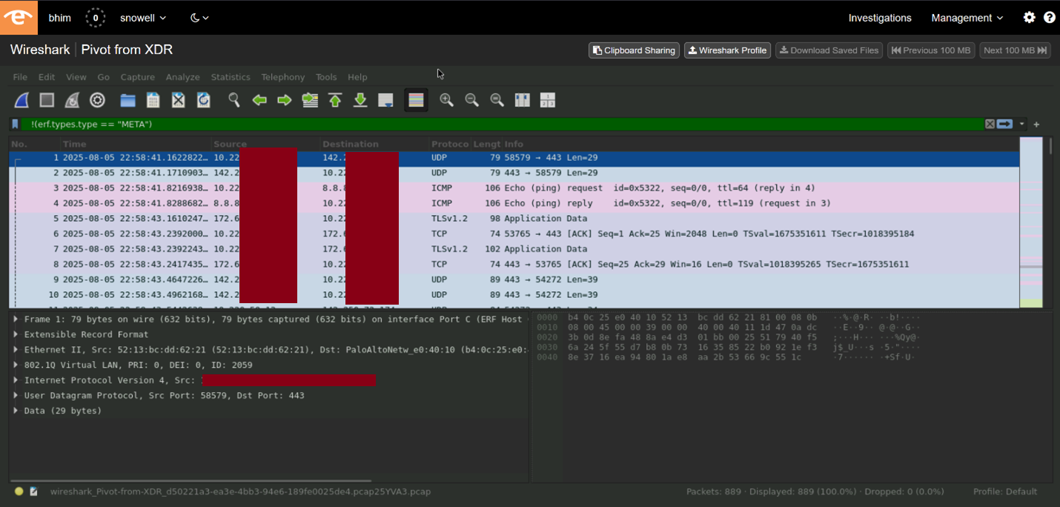Restart the current capture
The image size is (1060, 507).
[71, 100]
